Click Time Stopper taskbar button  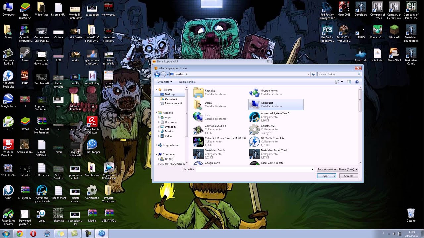point(102,234)
